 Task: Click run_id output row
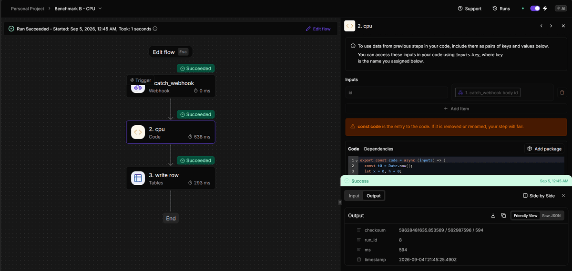coord(455,240)
